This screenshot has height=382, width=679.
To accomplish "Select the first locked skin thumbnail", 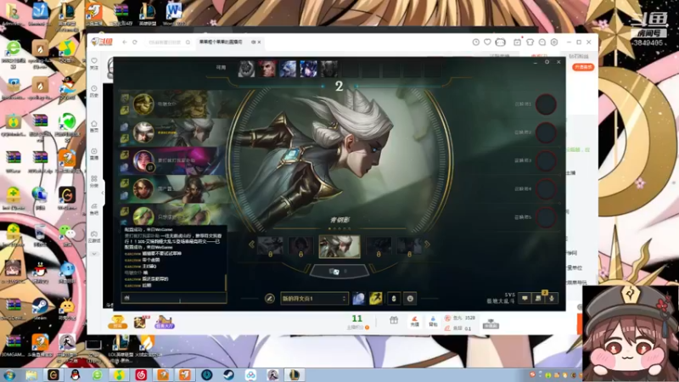I will point(271,246).
